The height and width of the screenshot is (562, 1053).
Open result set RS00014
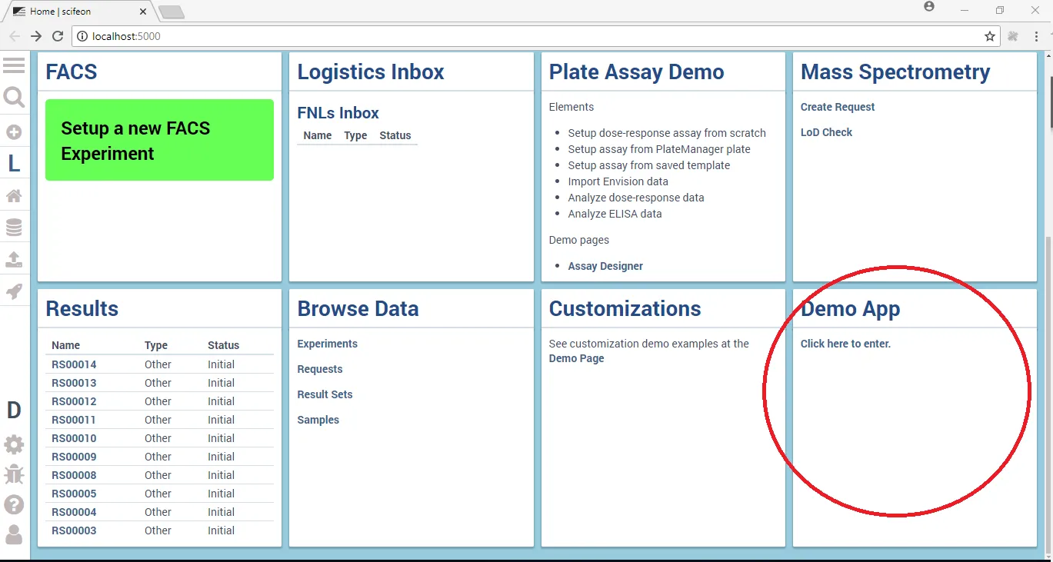(x=74, y=364)
